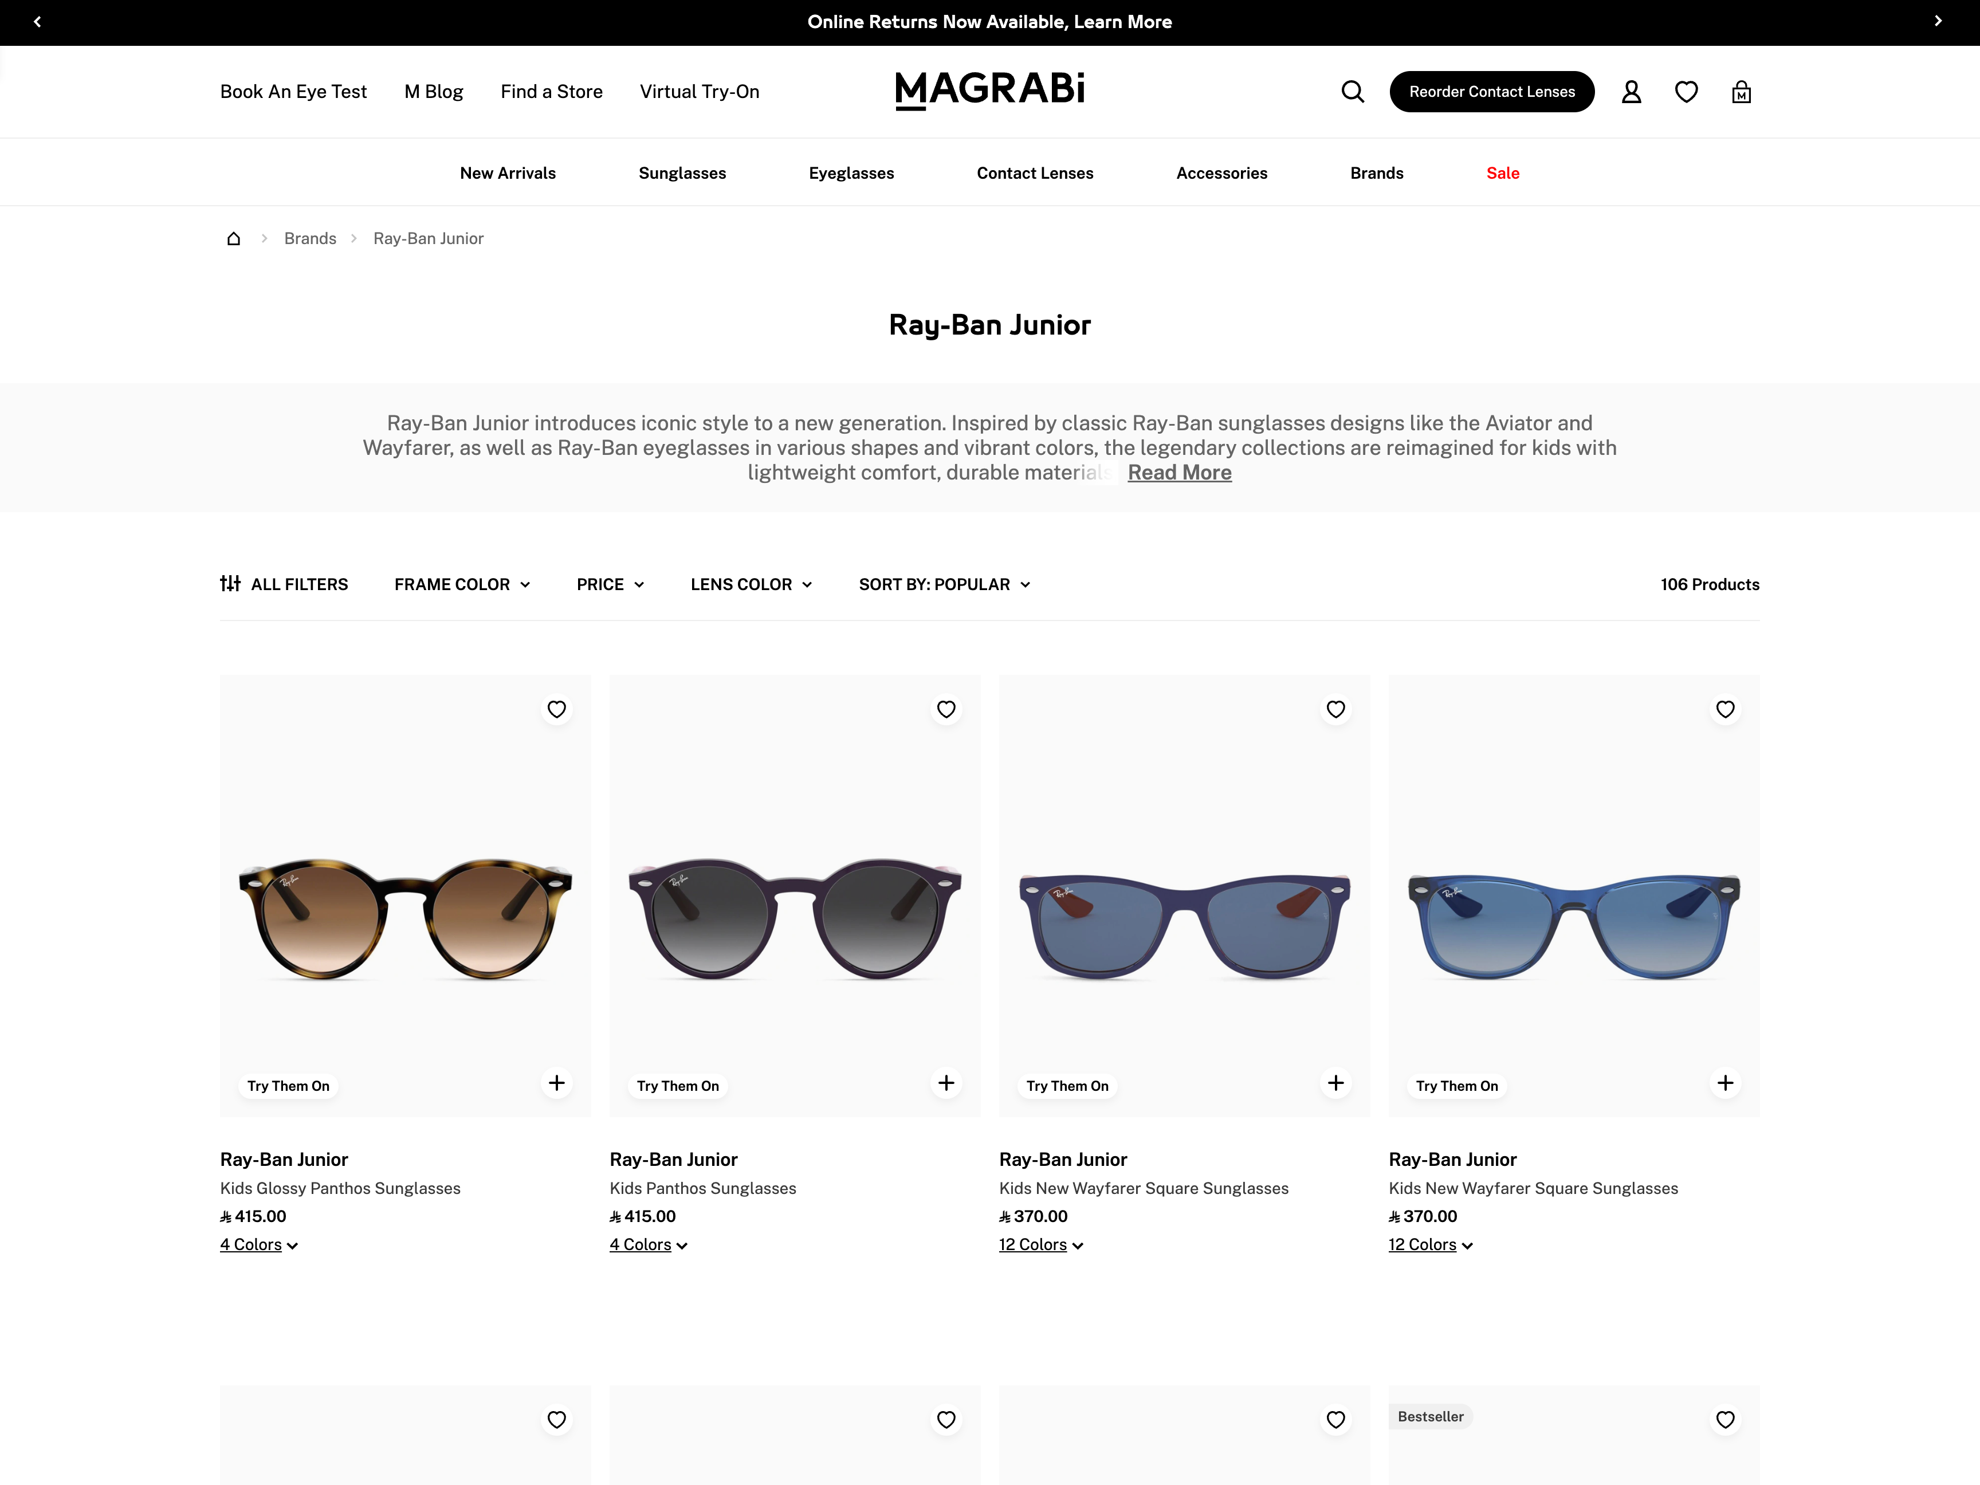Image resolution: width=1980 pixels, height=1485 pixels.
Task: Open the wishlist heart in the header
Action: [x=1687, y=91]
